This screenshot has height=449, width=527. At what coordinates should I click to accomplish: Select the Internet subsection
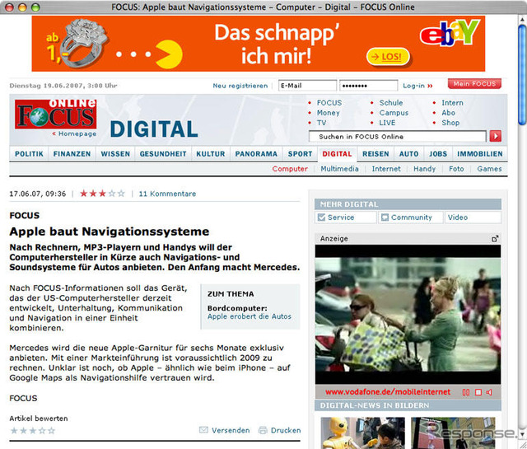[386, 169]
